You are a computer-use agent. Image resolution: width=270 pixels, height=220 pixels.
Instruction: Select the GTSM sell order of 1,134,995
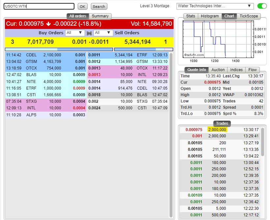(x=128, y=62)
